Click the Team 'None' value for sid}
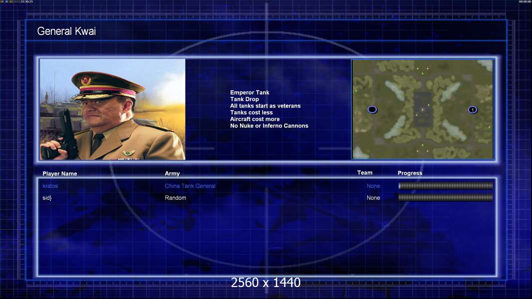The image size is (532, 299). 373,198
